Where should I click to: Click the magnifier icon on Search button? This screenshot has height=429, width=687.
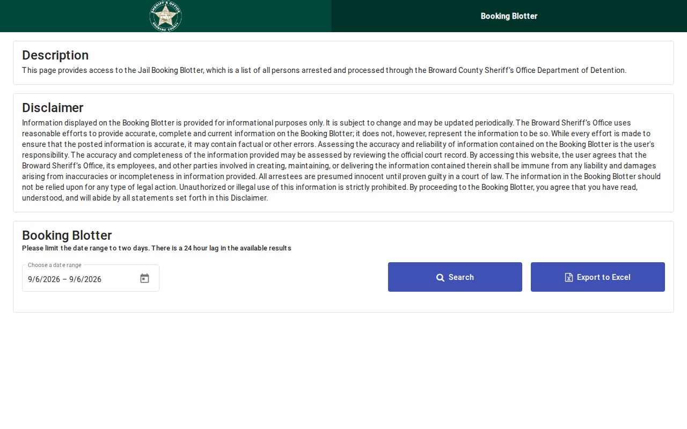[440, 277]
